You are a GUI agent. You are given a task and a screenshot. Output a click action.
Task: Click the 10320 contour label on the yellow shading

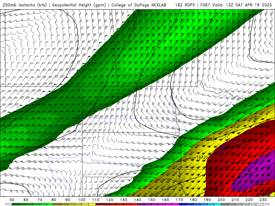pyautogui.click(x=202, y=157)
